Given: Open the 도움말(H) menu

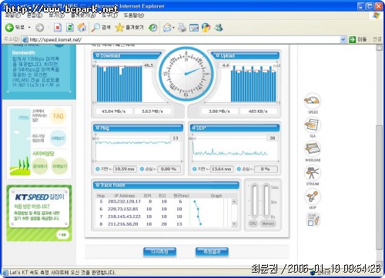Looking at the screenshot, I should [x=134, y=15].
